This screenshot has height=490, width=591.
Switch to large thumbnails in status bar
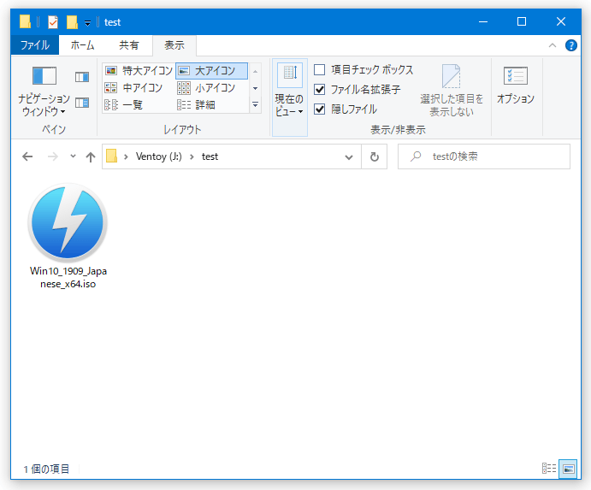[568, 469]
